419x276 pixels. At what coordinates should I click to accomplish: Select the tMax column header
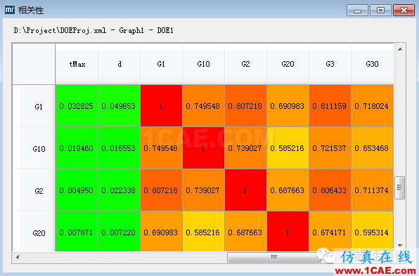pos(77,64)
